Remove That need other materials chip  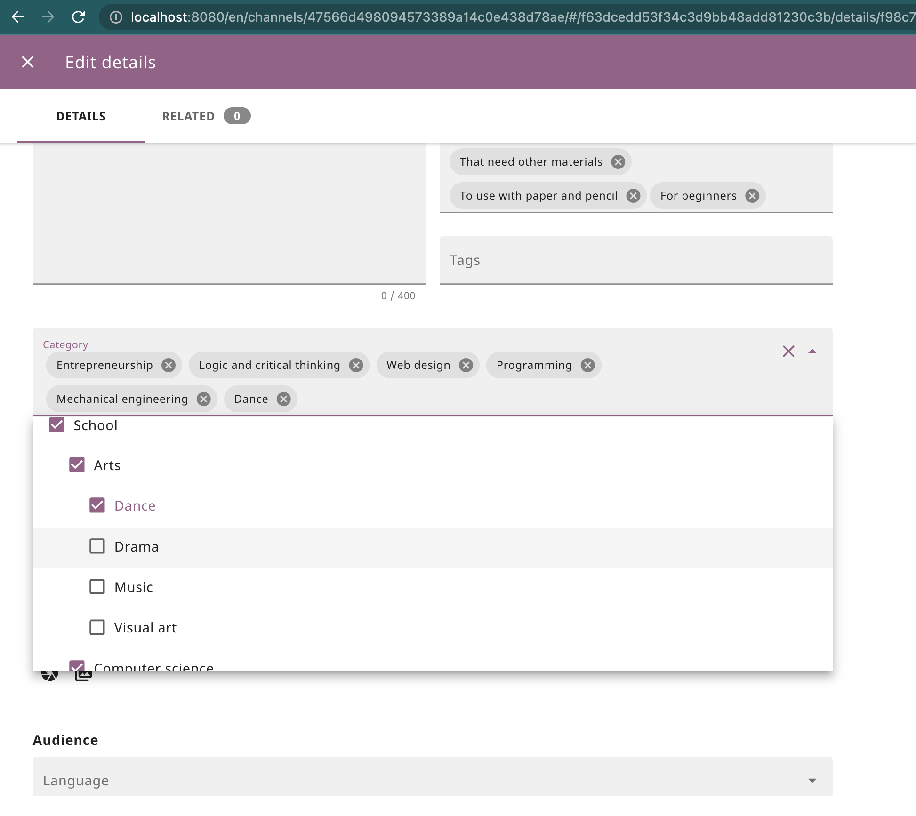[618, 162]
